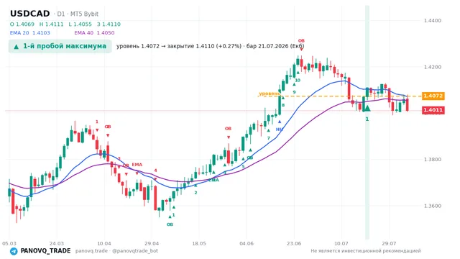Click the 1.4200 price axis label
The image size is (460, 259).
point(433,67)
